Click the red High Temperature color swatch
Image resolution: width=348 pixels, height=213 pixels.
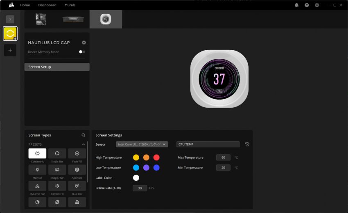pos(156,158)
